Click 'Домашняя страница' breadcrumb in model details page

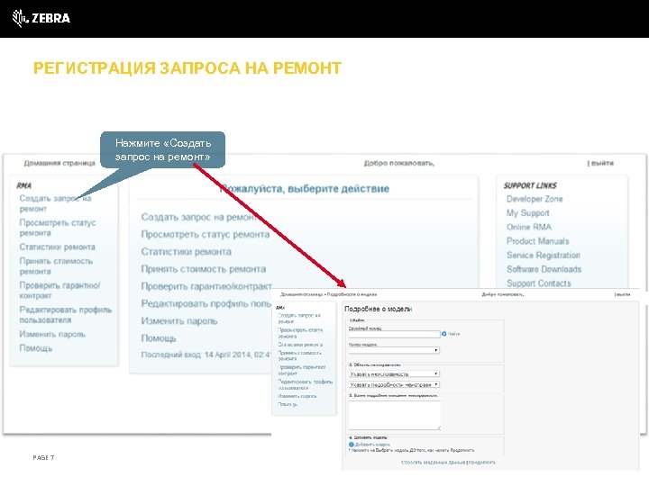click(301, 294)
